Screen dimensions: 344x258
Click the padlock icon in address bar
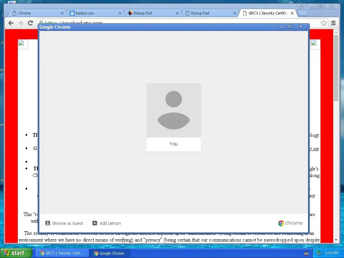tap(41, 23)
